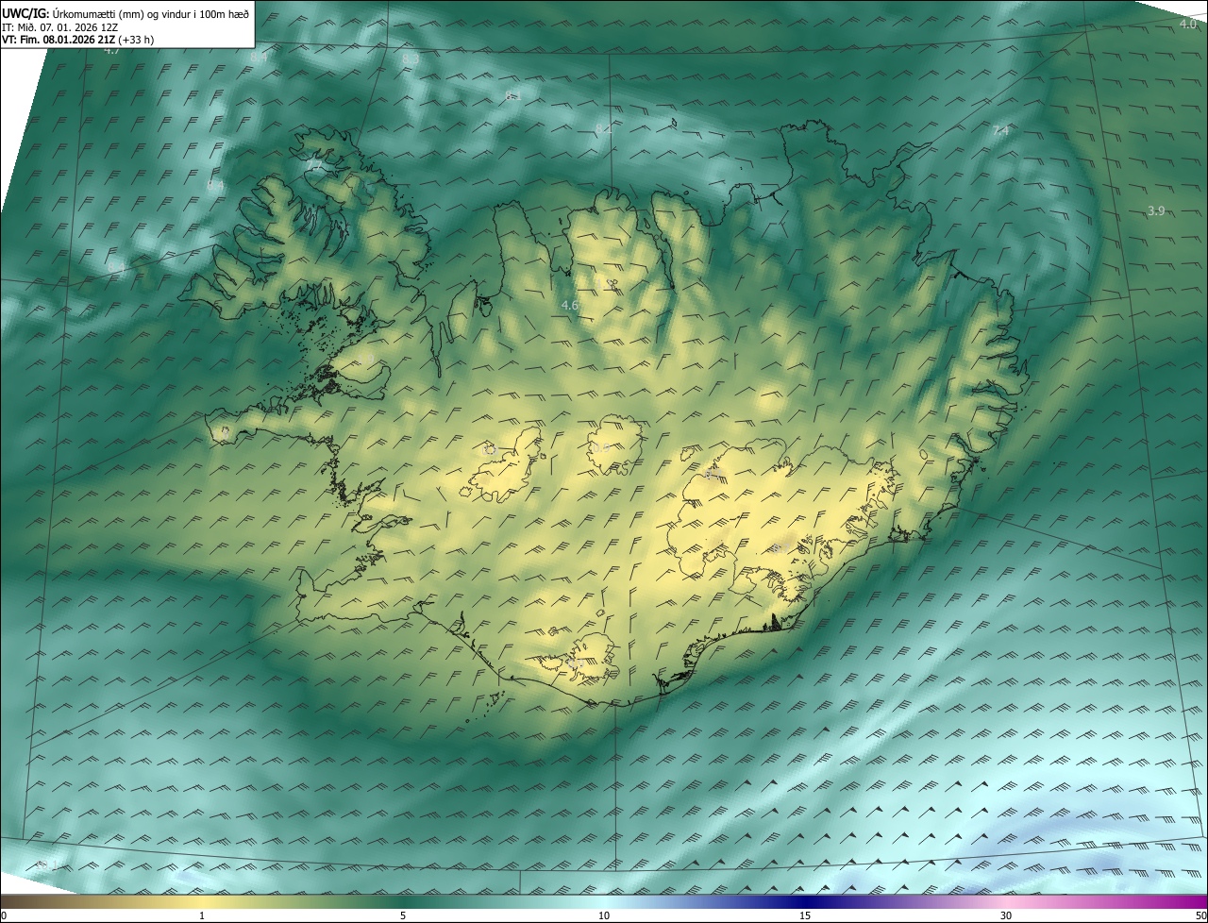Click the initial time 'IT: Mið. 07. 01. 2026 12Z'

(59, 27)
